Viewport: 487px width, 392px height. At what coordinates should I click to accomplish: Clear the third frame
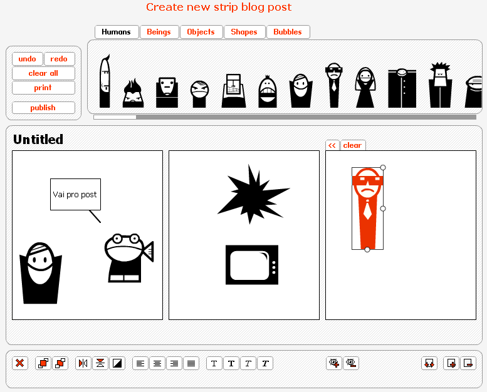point(353,145)
